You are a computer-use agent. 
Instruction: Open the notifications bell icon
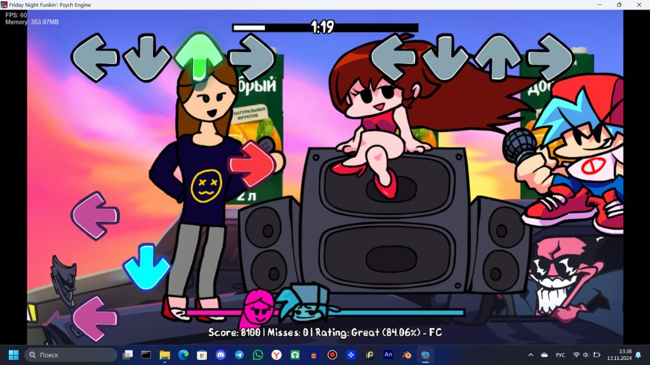pyautogui.click(x=639, y=355)
